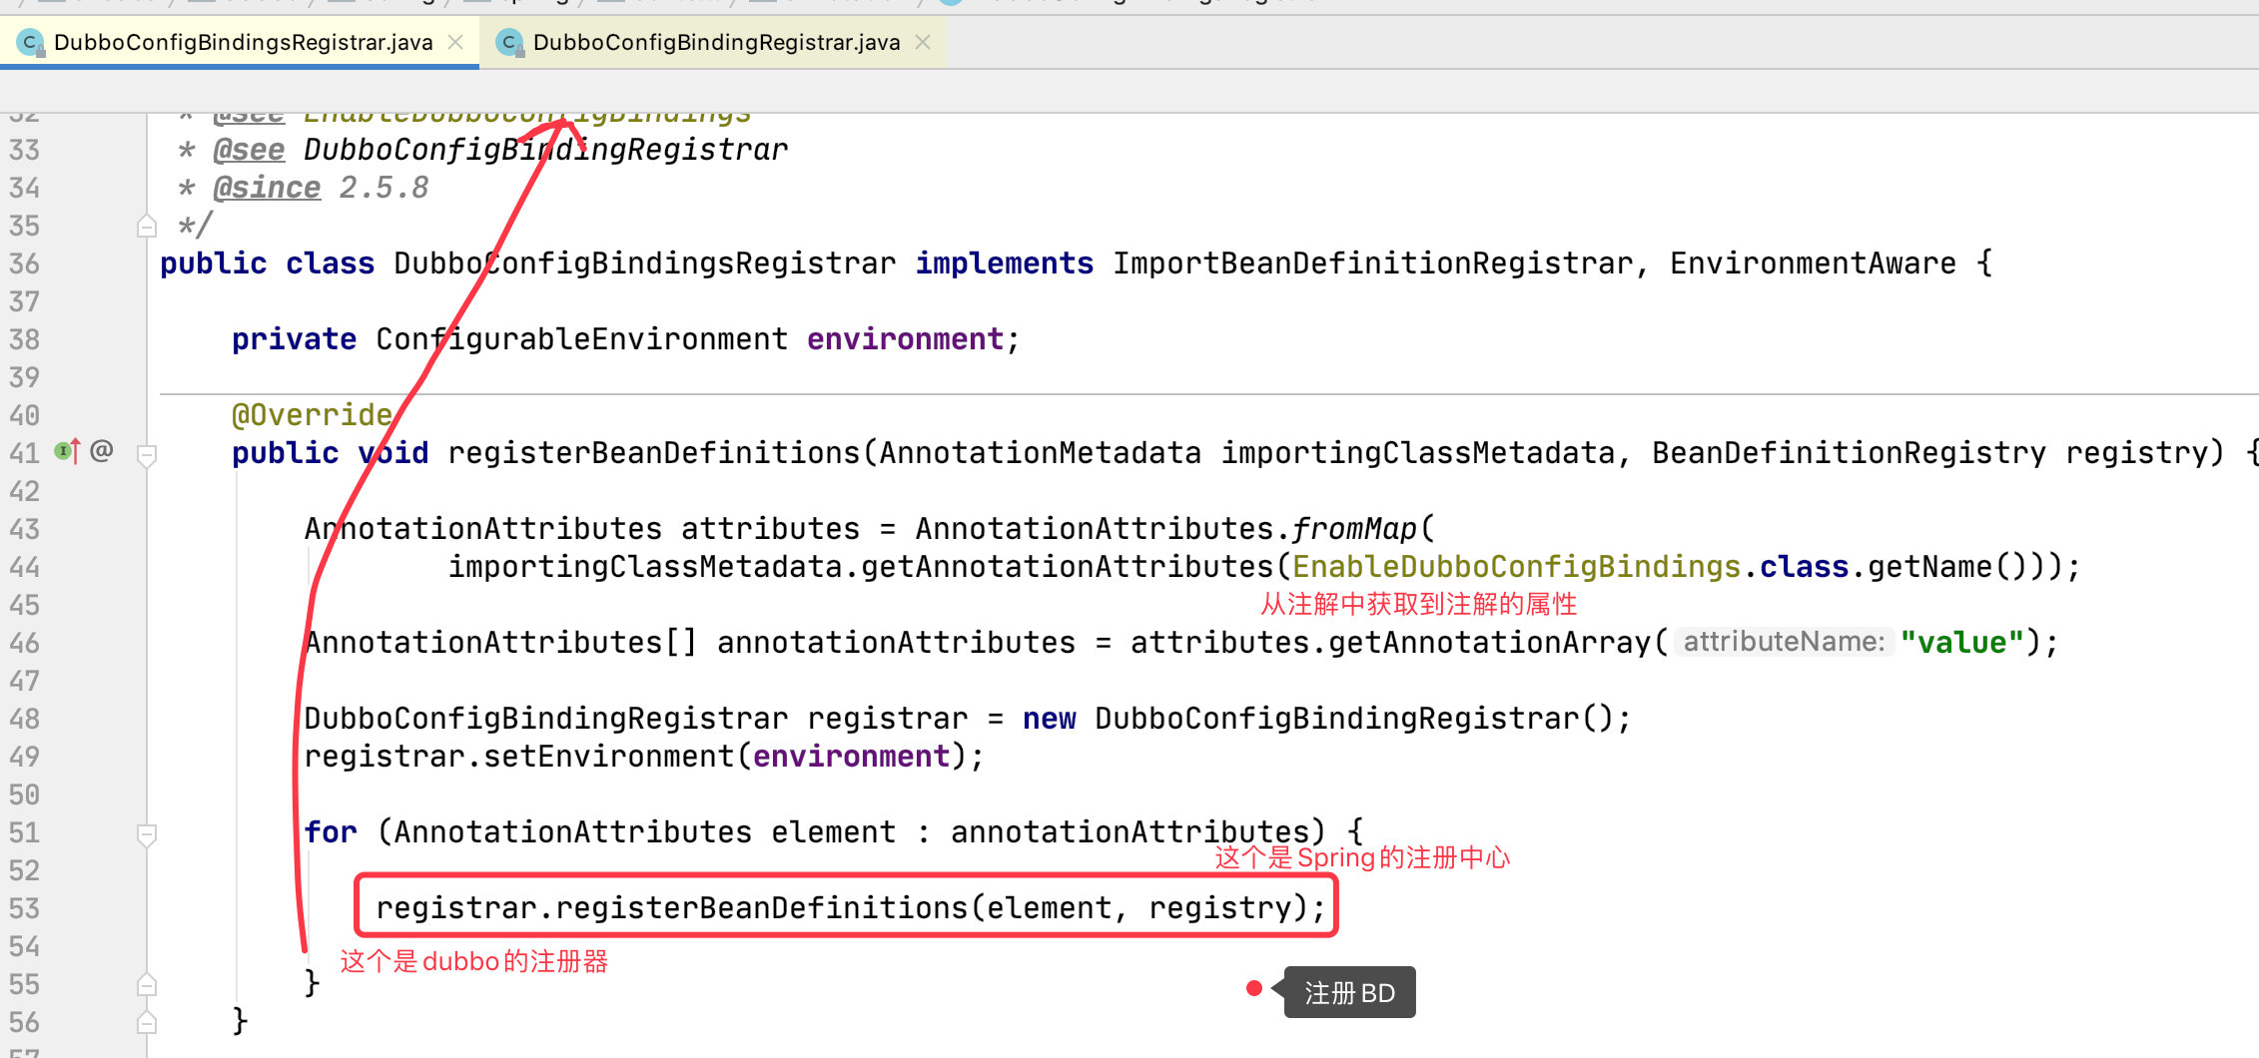Click the 注册 BD tooltip label

(x=1349, y=993)
